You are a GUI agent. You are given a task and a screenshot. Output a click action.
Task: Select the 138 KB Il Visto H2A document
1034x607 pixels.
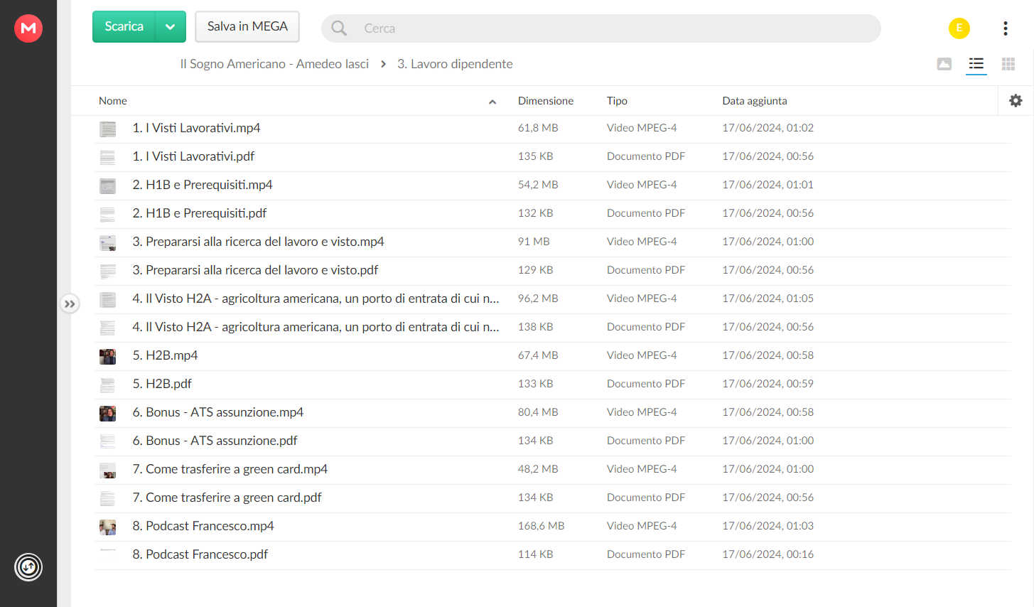pyautogui.click(x=553, y=328)
